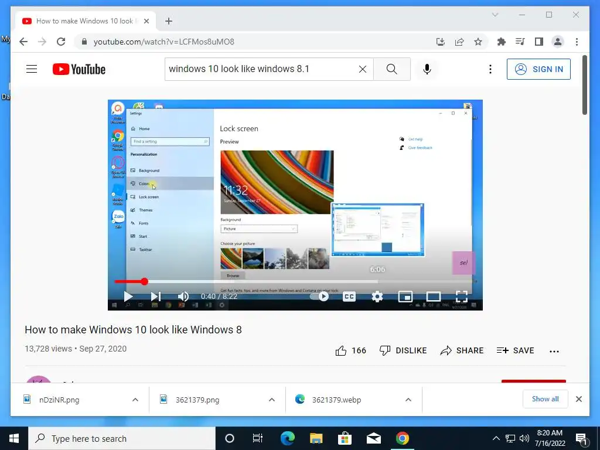The height and width of the screenshot is (450, 600).
Task: Open File Explorer from the taskbar
Action: 316,438
